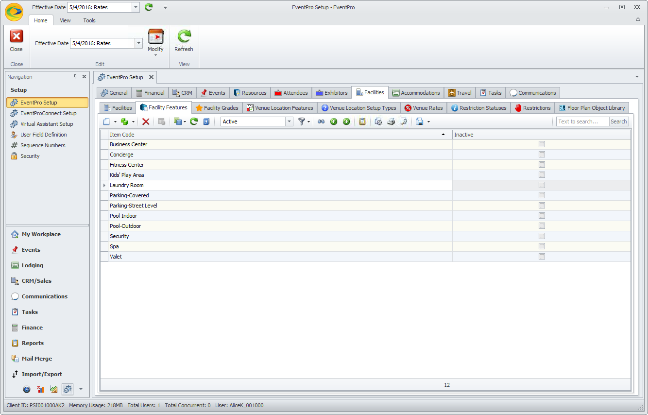The height and width of the screenshot is (415, 648).
Task: Expand the funnel filter dropdown arrow
Action: (x=309, y=121)
